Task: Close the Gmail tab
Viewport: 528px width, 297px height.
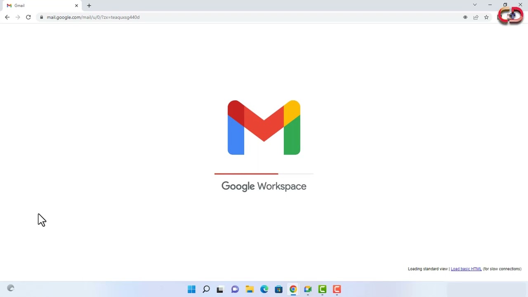Action: point(76,5)
